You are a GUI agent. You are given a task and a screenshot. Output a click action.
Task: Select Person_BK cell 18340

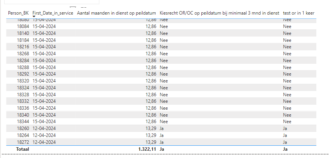(x=23, y=115)
